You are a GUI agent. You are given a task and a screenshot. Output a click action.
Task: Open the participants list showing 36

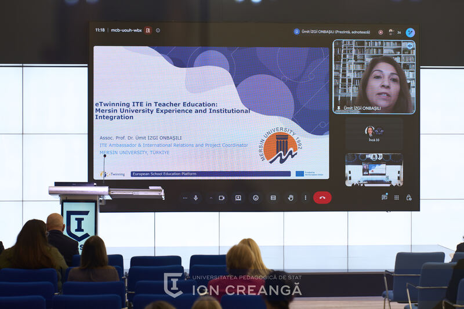(x=394, y=32)
